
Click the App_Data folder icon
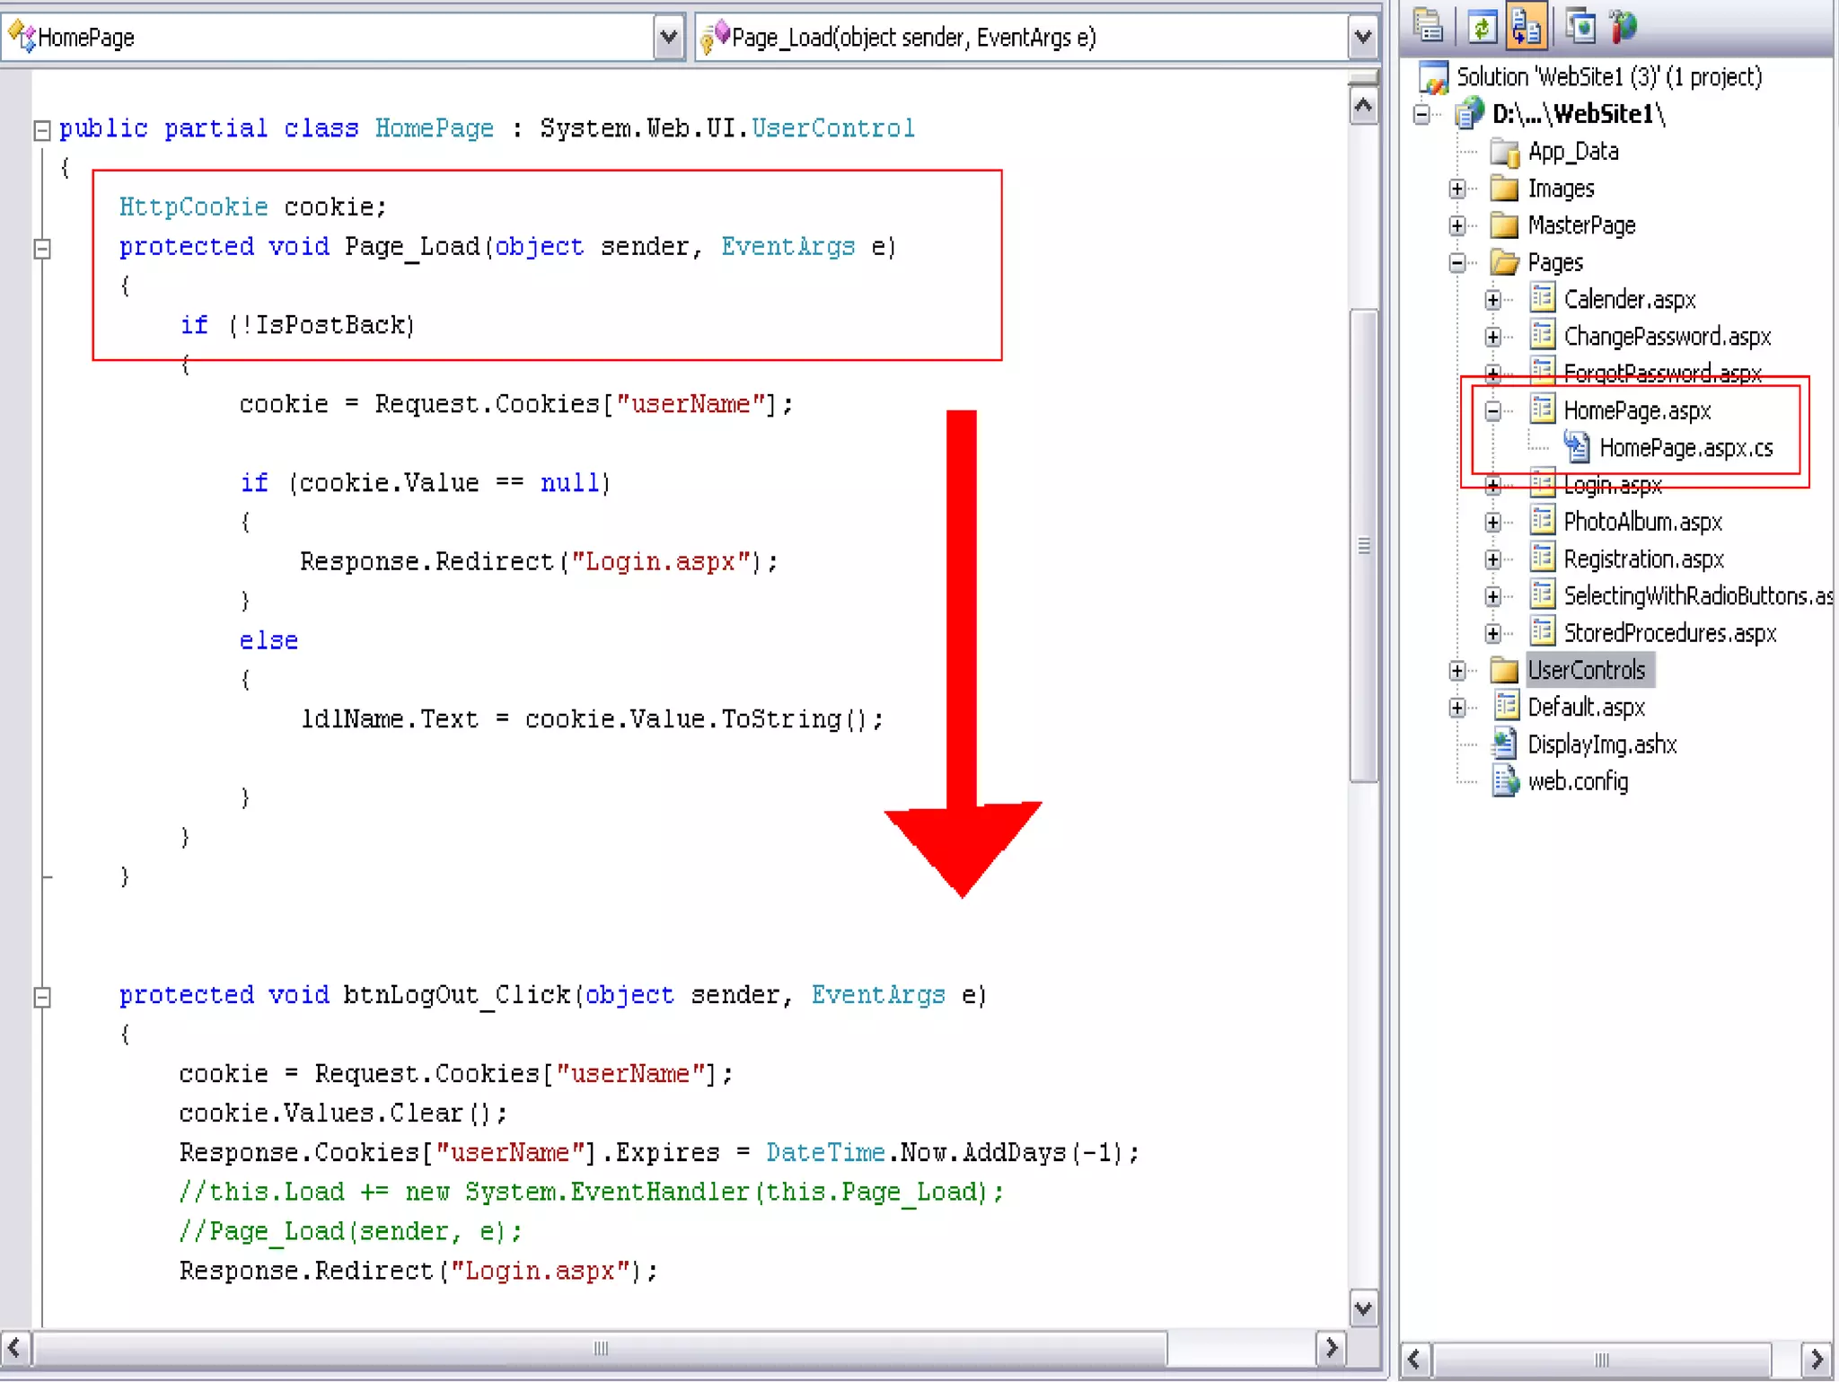[1504, 152]
